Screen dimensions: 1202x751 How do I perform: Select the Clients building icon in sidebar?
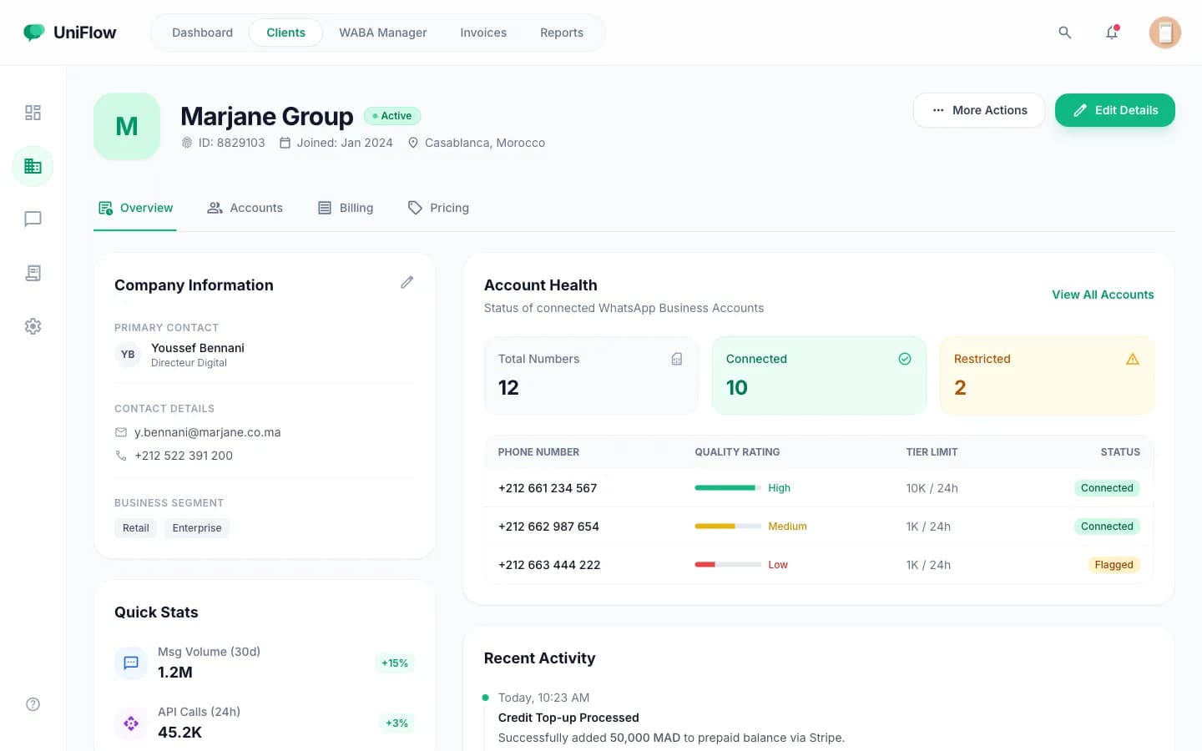coord(33,166)
